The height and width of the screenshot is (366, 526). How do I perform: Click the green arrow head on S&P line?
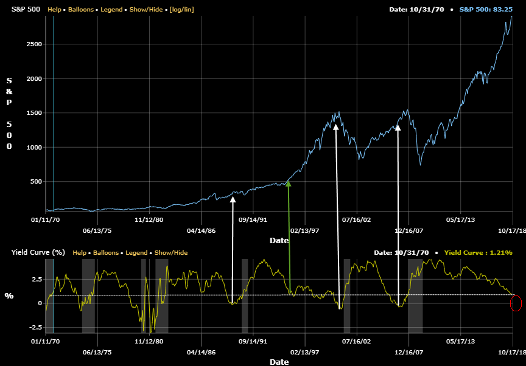[289, 184]
